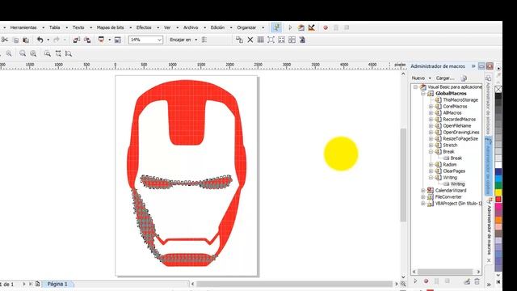This screenshot has width=517, height=291.
Task: Run macro play icon in toolbar
Action: click(x=290, y=27)
